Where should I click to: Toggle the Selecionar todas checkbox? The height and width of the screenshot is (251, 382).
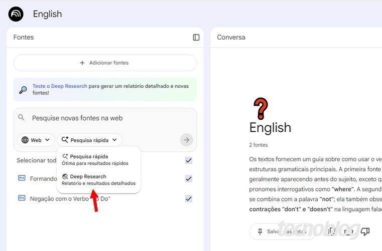coord(189,160)
